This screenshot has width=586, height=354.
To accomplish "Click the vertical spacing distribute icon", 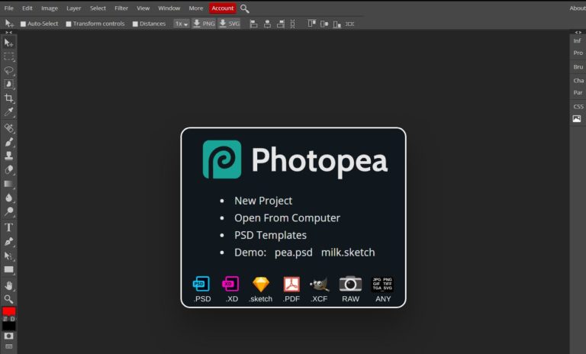I will pos(293,24).
